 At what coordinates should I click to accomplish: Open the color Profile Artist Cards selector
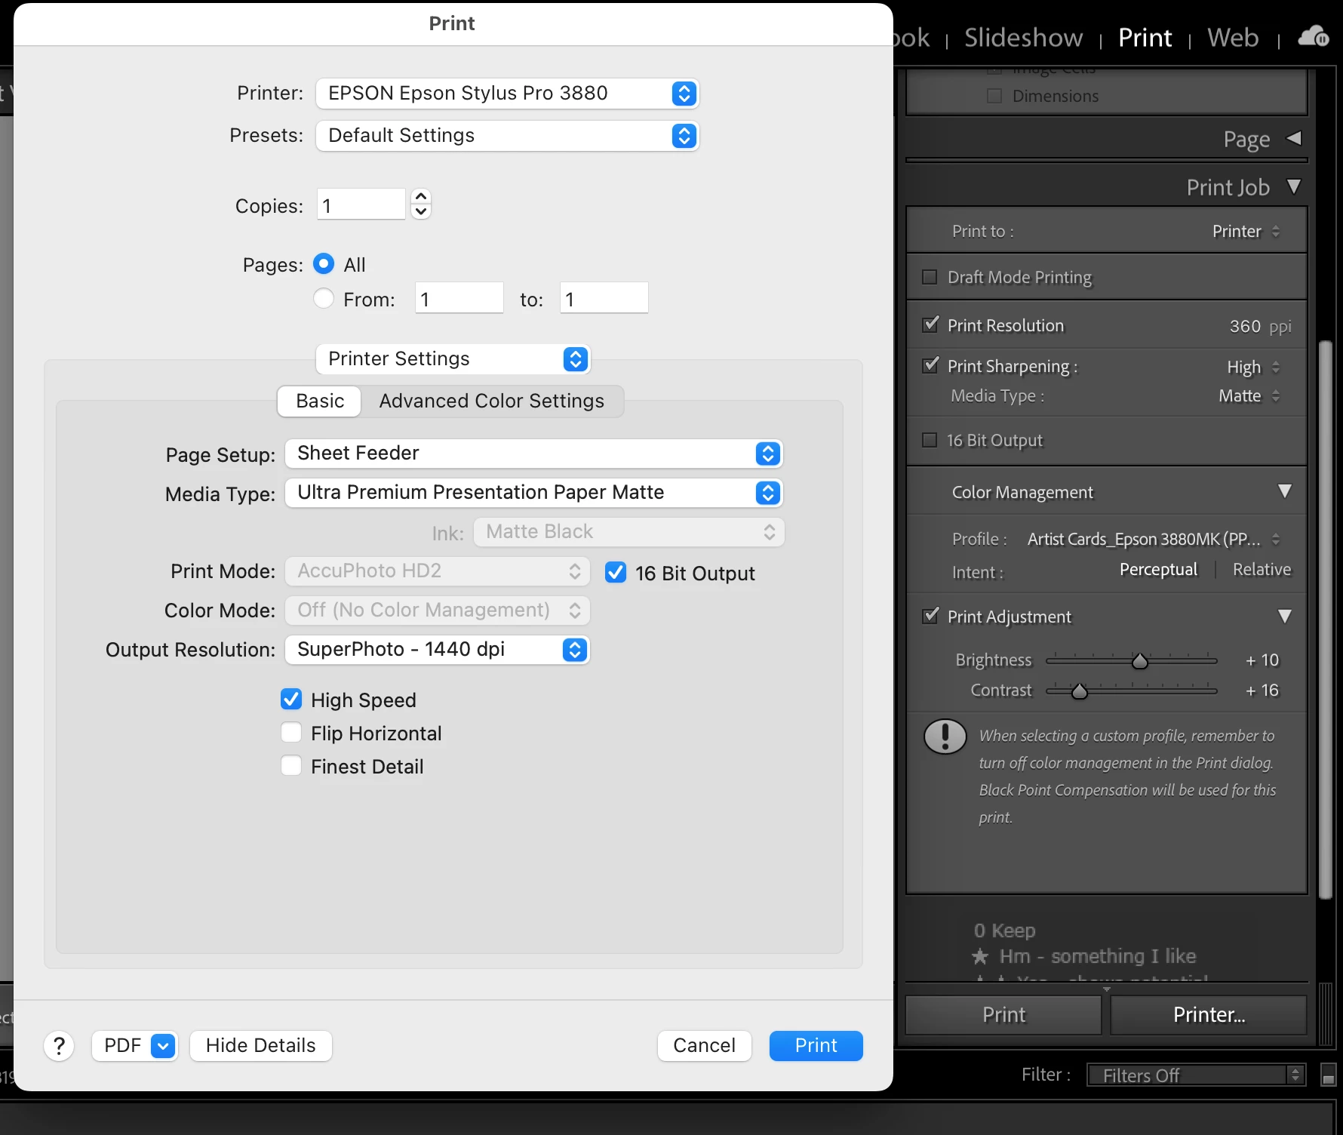(x=1154, y=539)
